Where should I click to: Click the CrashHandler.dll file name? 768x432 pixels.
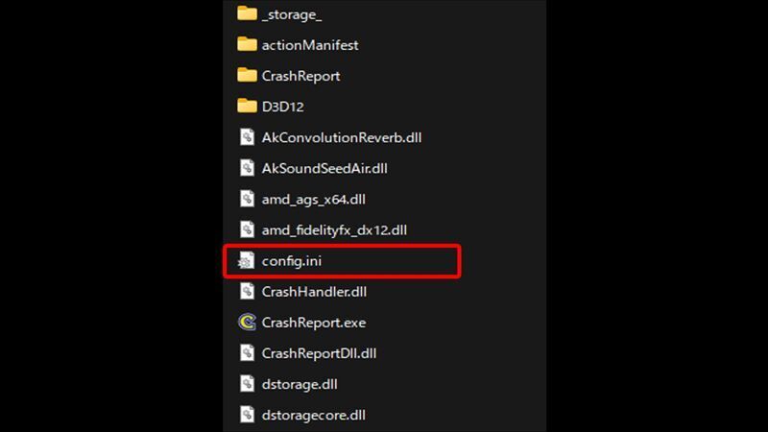(314, 292)
